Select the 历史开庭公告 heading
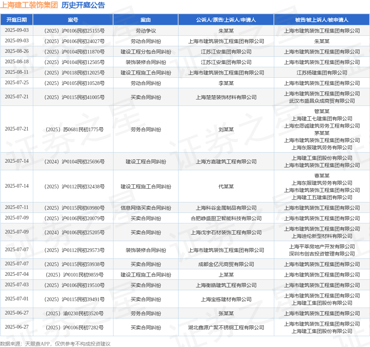 click(x=83, y=5)
